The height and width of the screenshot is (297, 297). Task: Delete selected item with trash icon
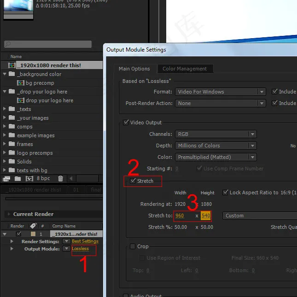[60, 178]
